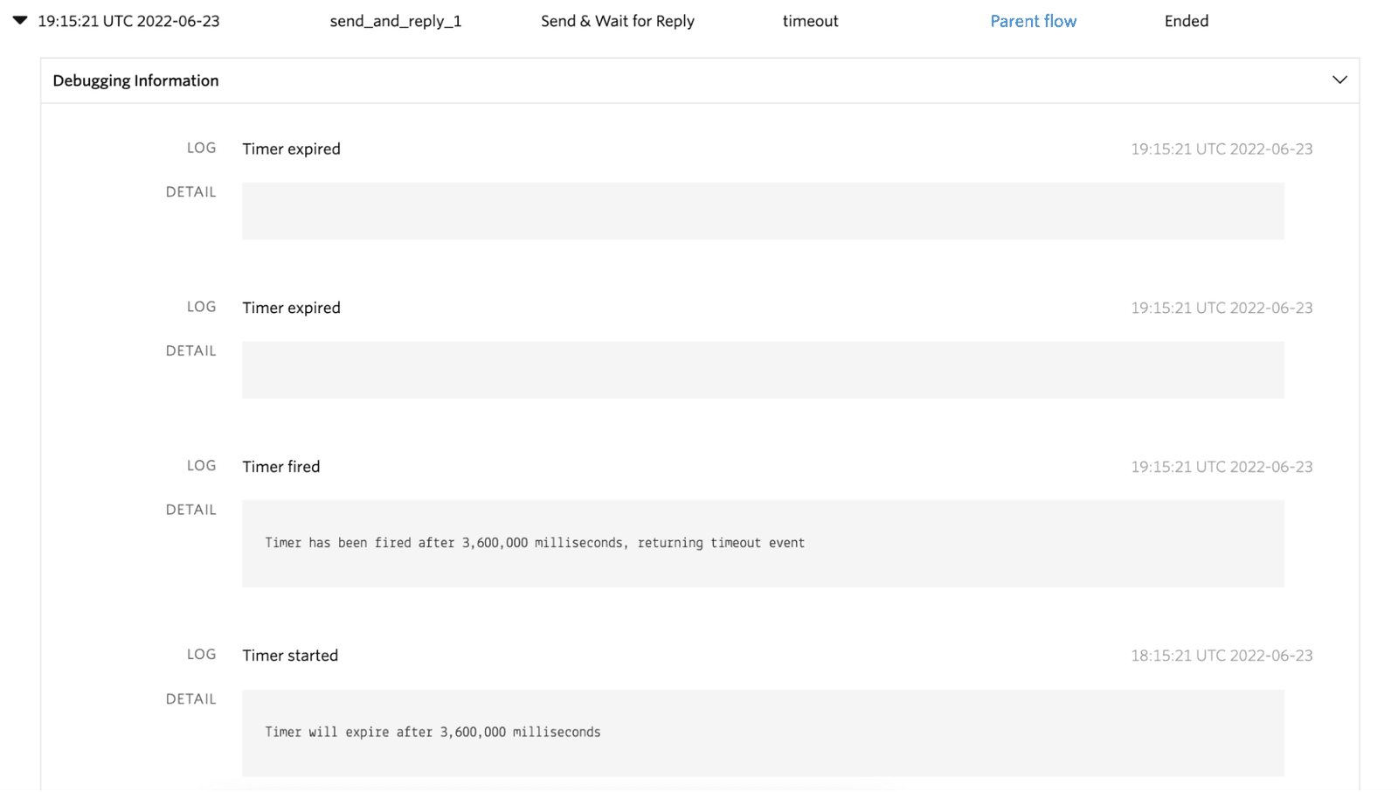Screen dimensions: 1398x792
Task: Click the Timer fired detail message text
Action: [534, 542]
